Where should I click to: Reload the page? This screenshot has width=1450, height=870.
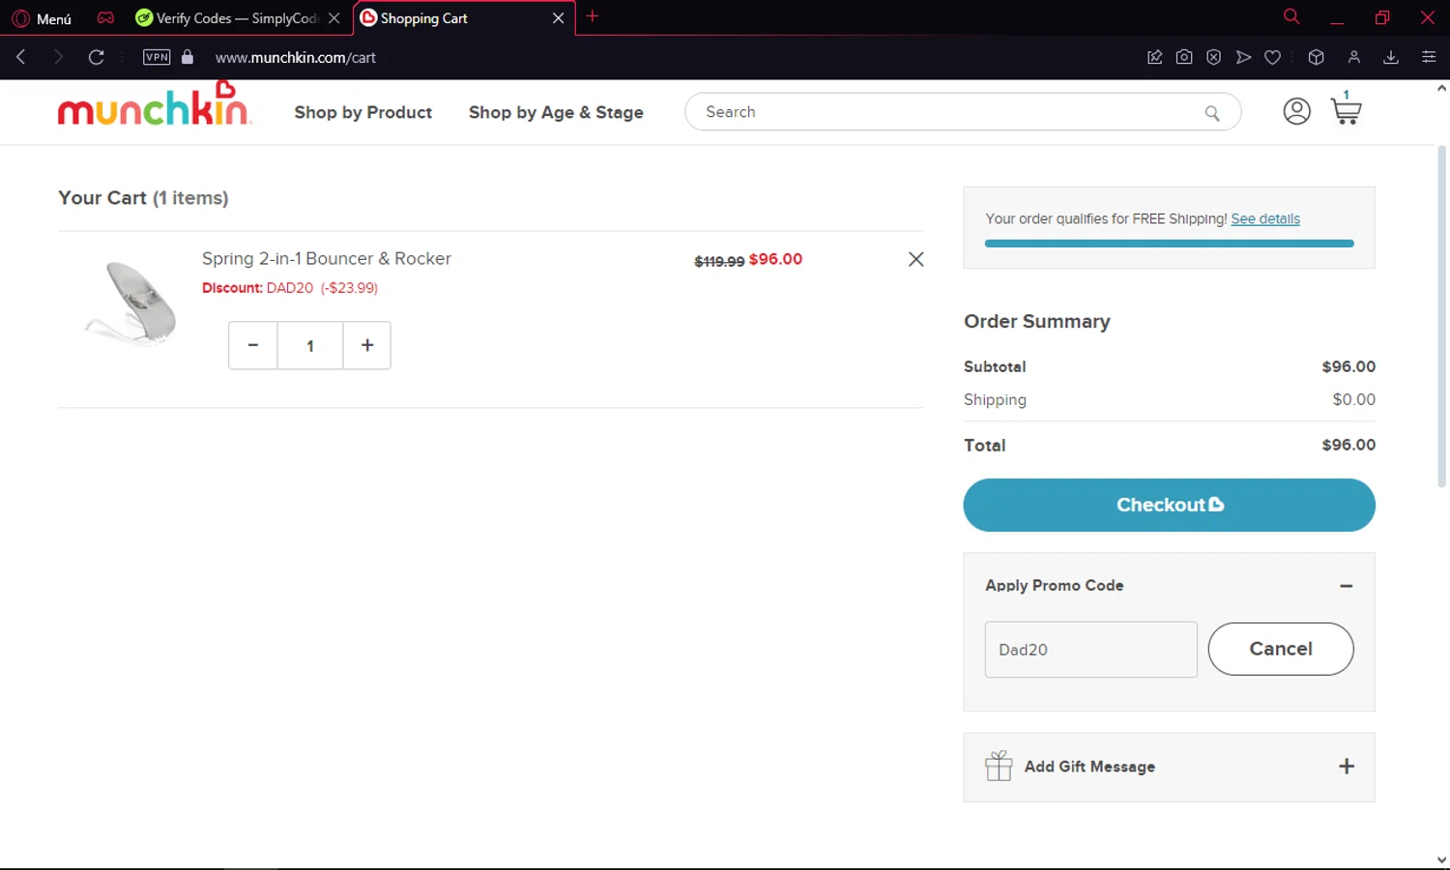point(96,57)
